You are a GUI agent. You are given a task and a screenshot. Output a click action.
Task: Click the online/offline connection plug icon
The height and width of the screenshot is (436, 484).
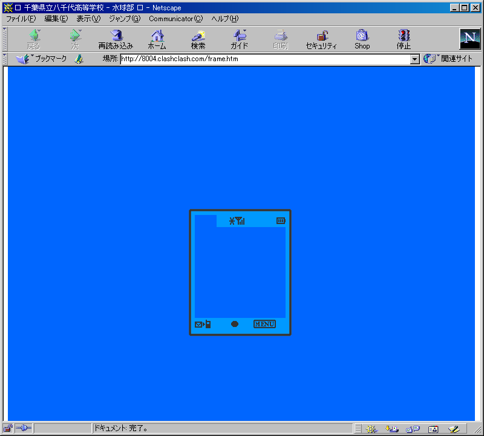point(24,428)
